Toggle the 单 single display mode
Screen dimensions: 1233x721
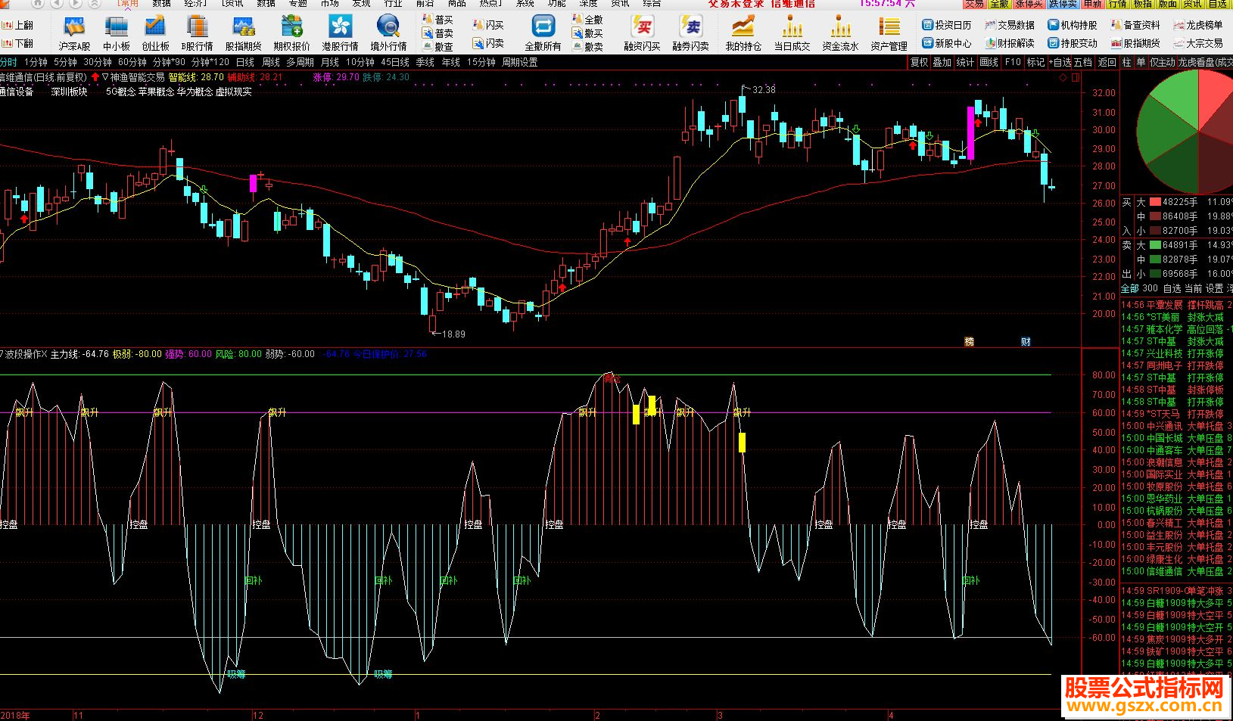[x=1141, y=62]
